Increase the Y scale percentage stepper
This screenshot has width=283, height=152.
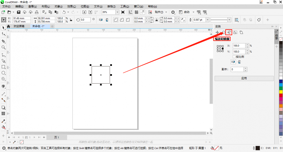[247, 51]
